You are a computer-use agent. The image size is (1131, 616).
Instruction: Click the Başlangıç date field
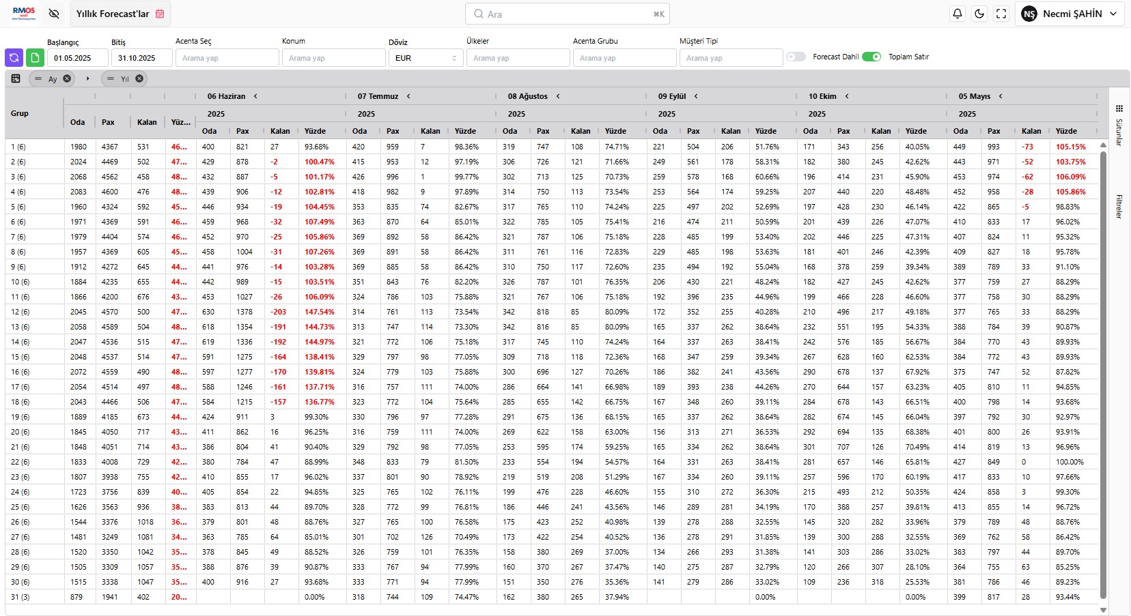tap(77, 58)
